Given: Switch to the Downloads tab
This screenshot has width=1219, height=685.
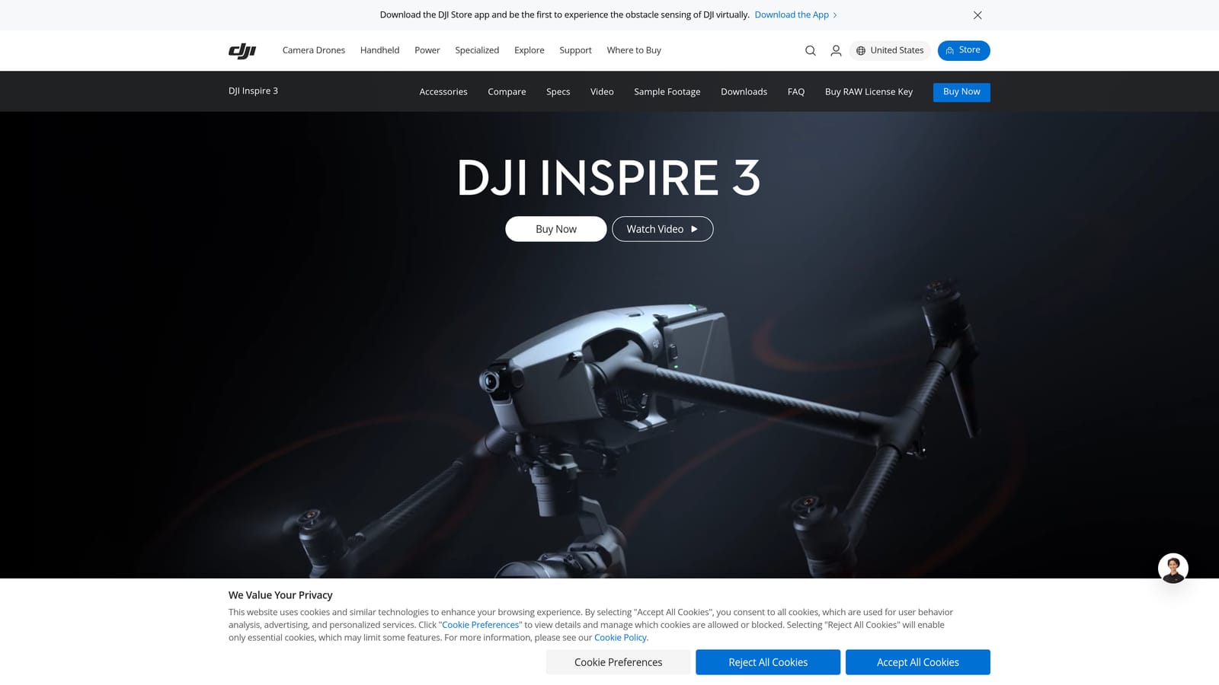Looking at the screenshot, I should (744, 91).
